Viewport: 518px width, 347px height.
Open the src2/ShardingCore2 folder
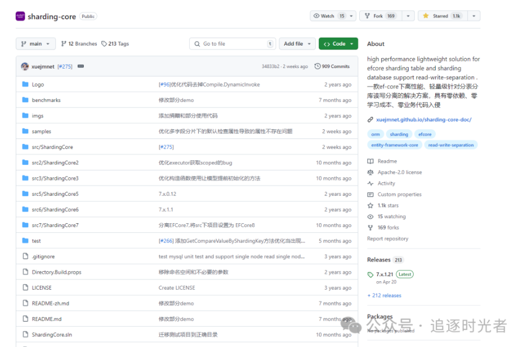click(55, 163)
